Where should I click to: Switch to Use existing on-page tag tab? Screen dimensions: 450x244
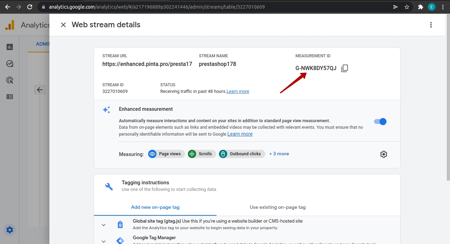pyautogui.click(x=277, y=207)
